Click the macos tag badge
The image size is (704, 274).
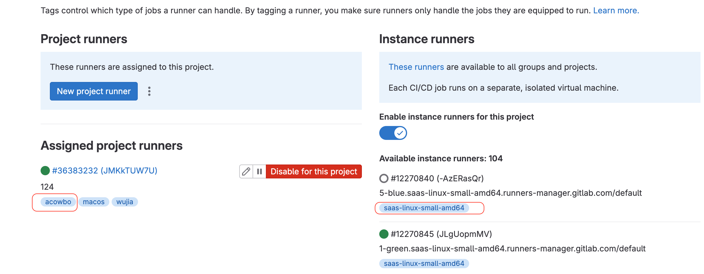(94, 202)
